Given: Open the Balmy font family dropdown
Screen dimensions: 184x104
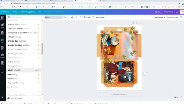Looking at the screenshot, I should (x=53, y=17).
